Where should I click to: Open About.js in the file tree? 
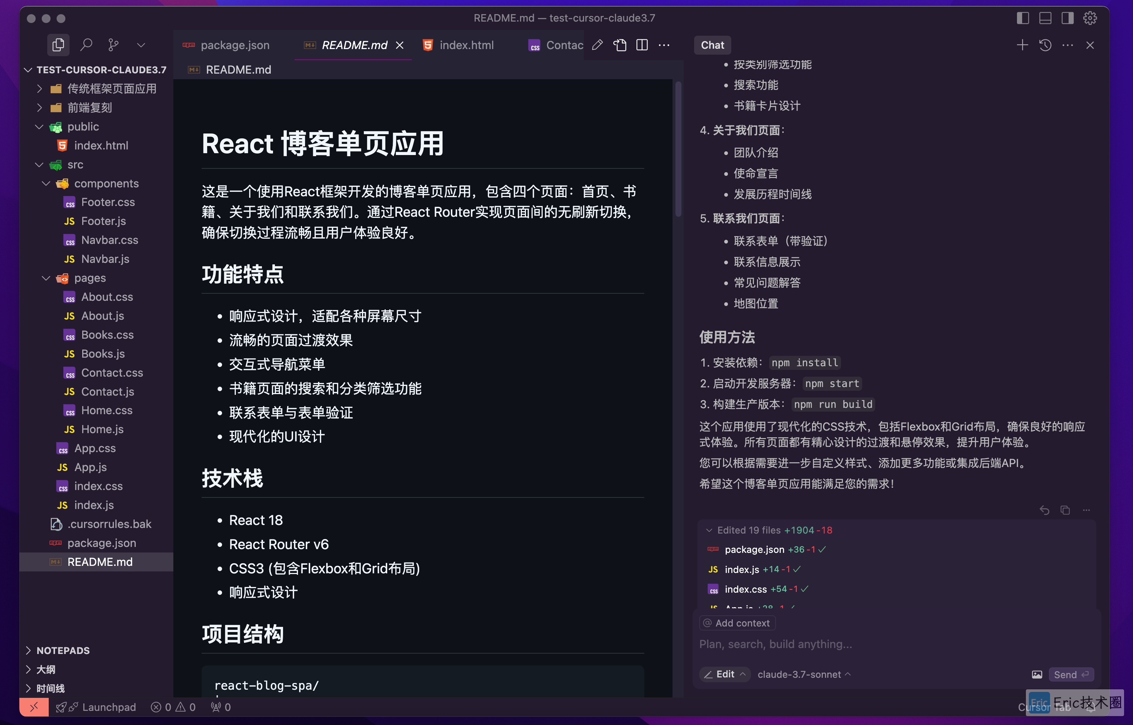pos(96,316)
